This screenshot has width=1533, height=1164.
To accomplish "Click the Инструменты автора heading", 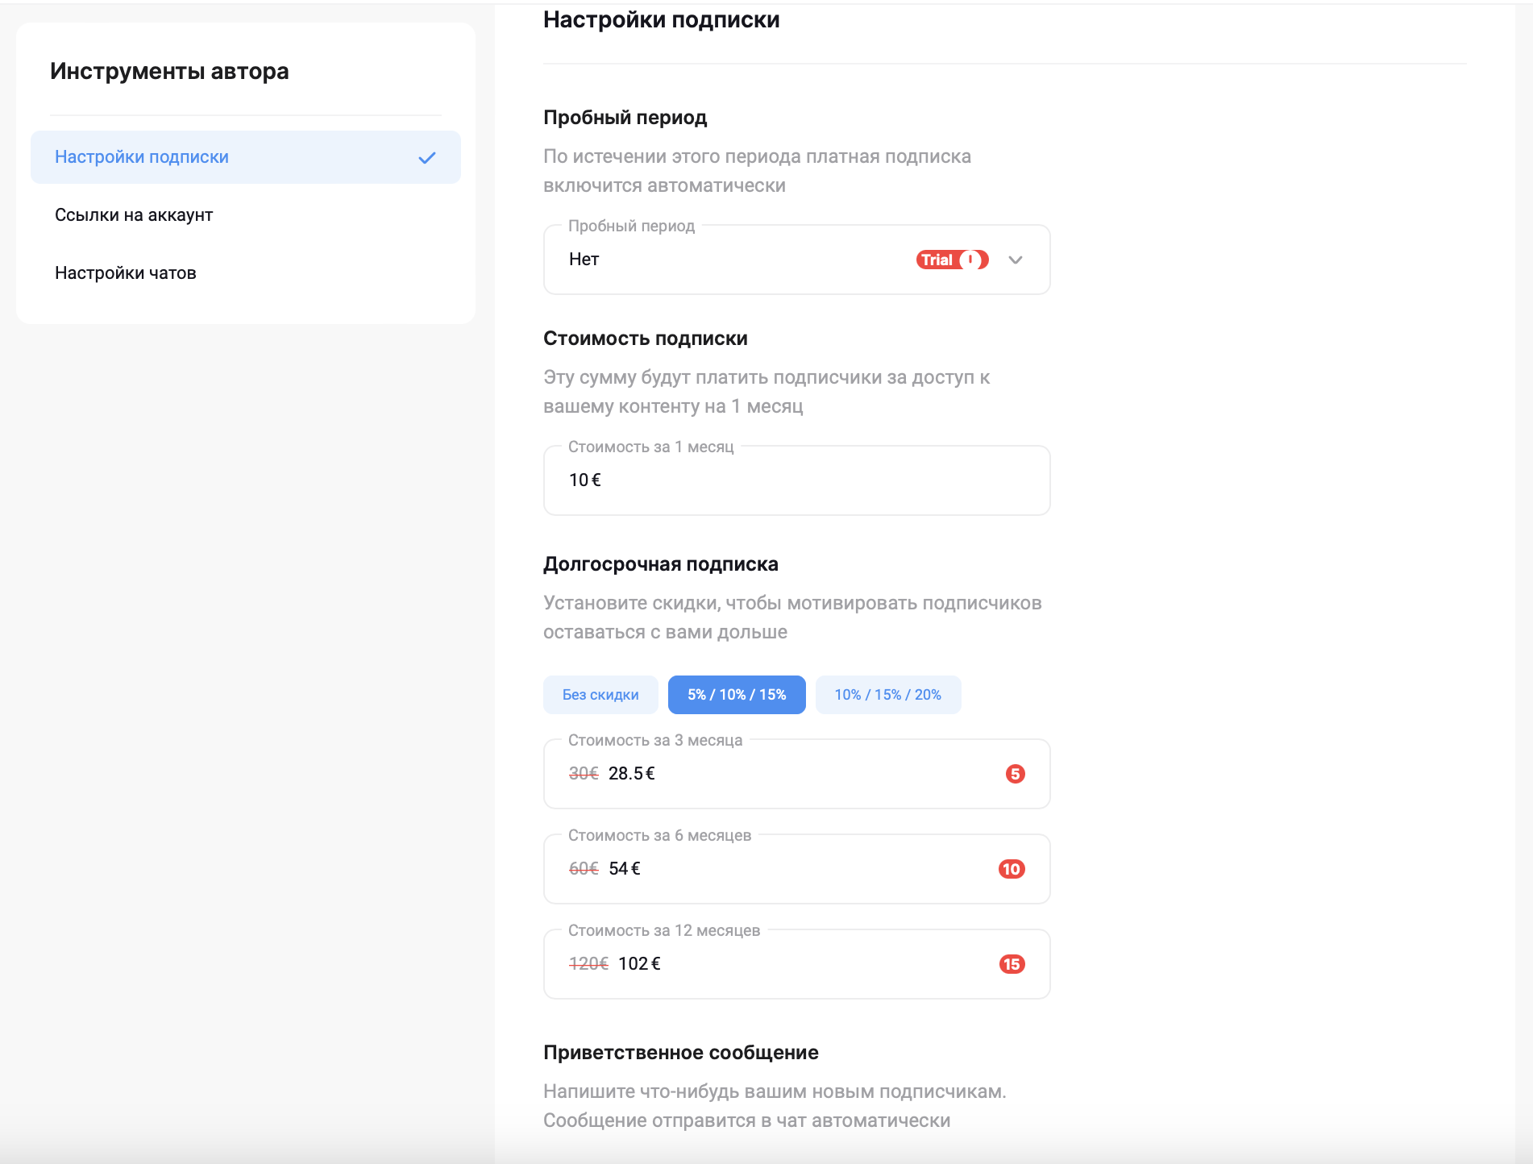I will (169, 71).
